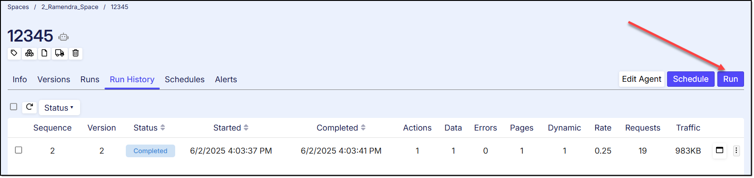Click the cubes icon below agent name

click(x=29, y=53)
